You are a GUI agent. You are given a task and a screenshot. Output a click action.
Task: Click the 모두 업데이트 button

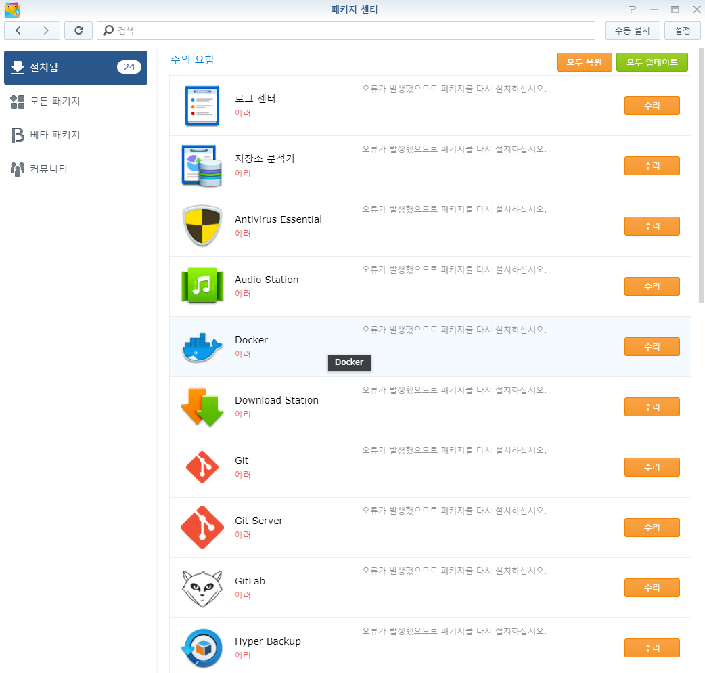click(x=652, y=62)
